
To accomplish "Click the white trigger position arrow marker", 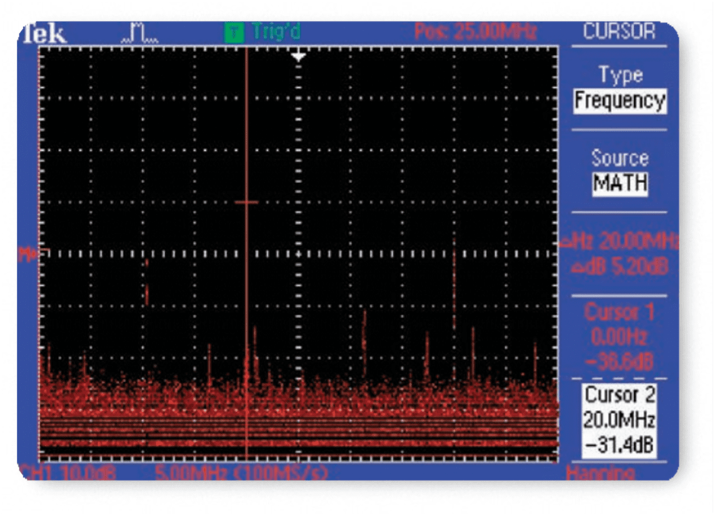I will tap(298, 56).
